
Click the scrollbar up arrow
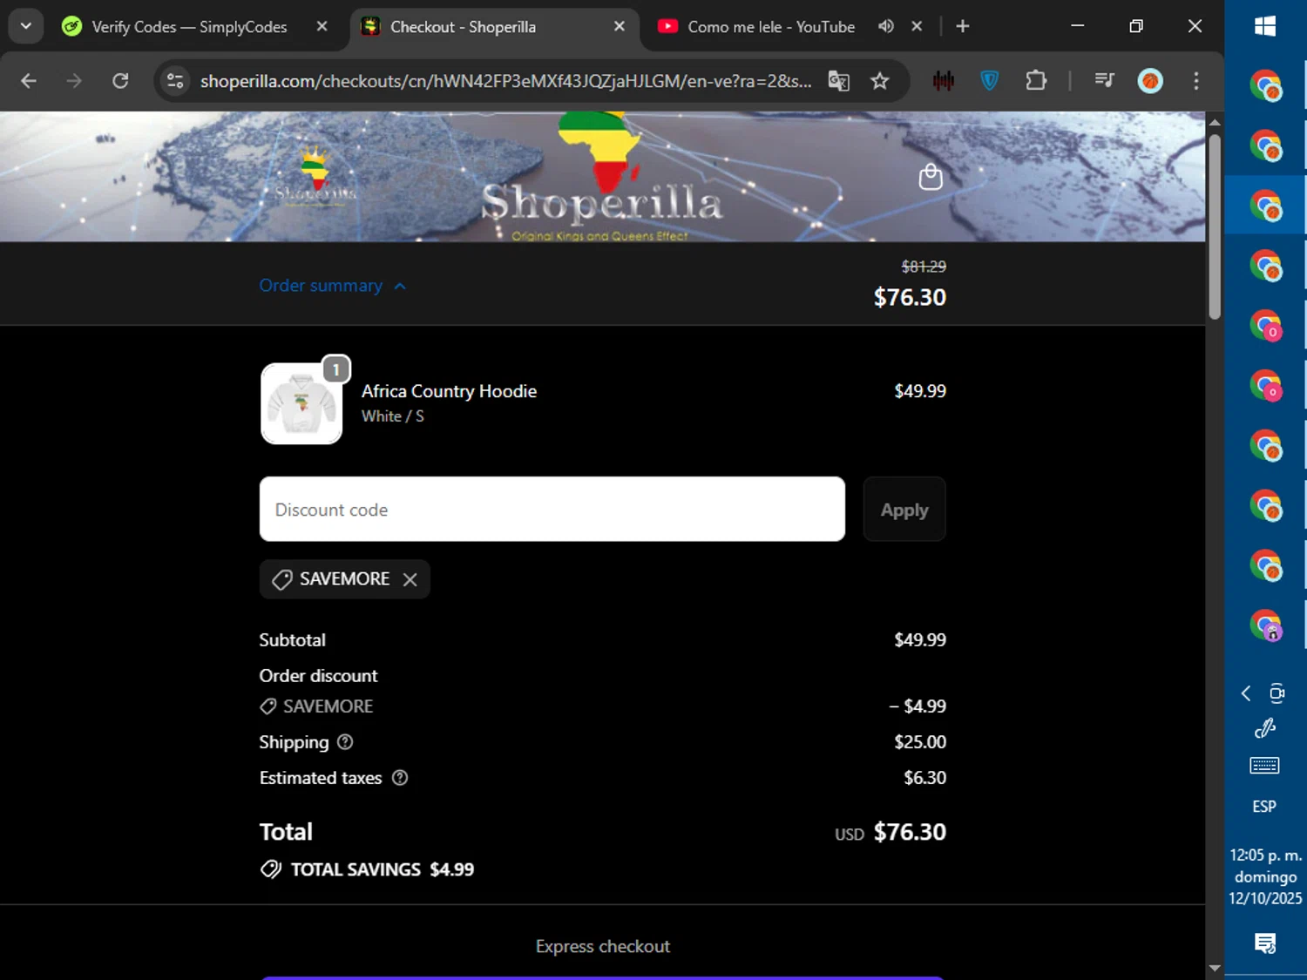click(x=1215, y=123)
